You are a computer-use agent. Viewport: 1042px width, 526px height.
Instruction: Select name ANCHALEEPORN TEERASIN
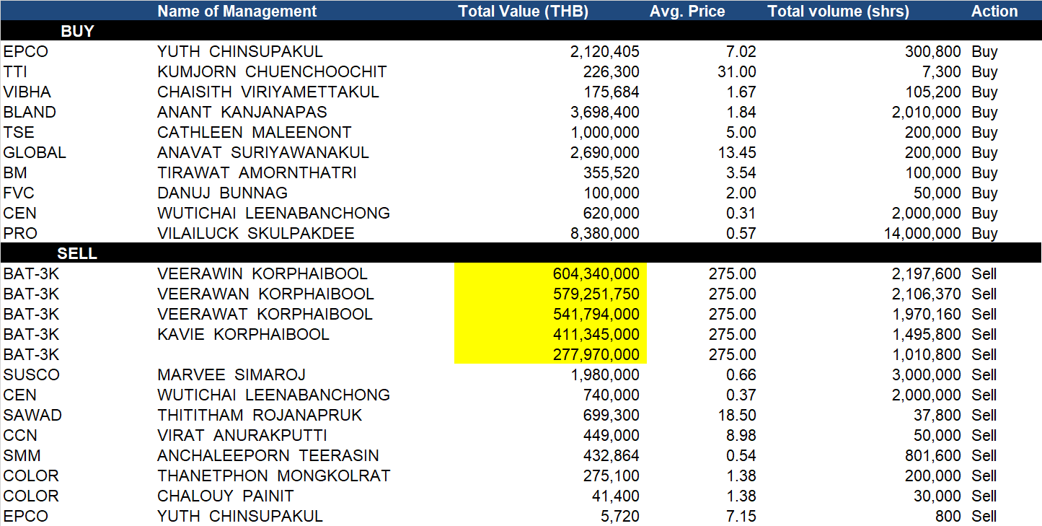(268, 455)
